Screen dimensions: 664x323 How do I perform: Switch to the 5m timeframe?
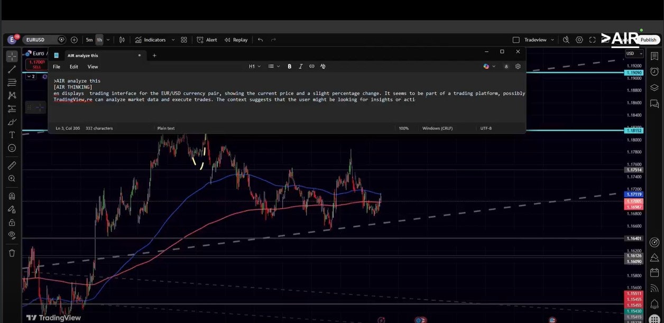coord(89,40)
